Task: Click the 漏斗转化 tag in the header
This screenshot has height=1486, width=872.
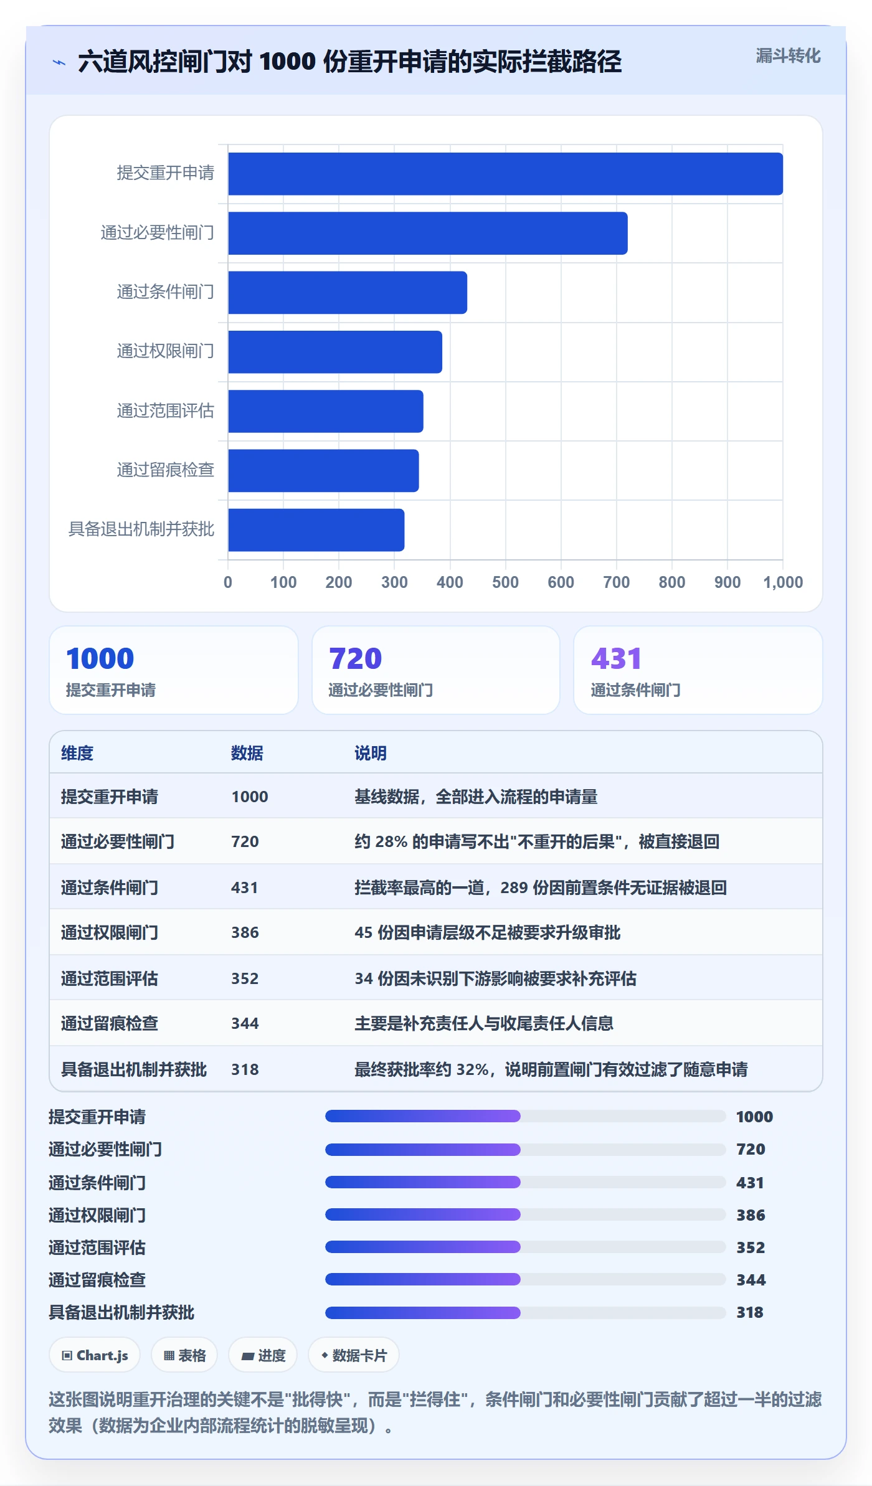Action: pyautogui.click(x=788, y=56)
